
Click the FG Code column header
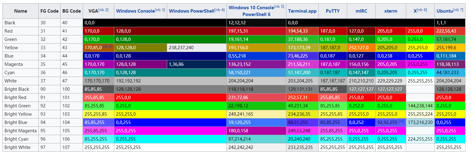tap(49, 11)
